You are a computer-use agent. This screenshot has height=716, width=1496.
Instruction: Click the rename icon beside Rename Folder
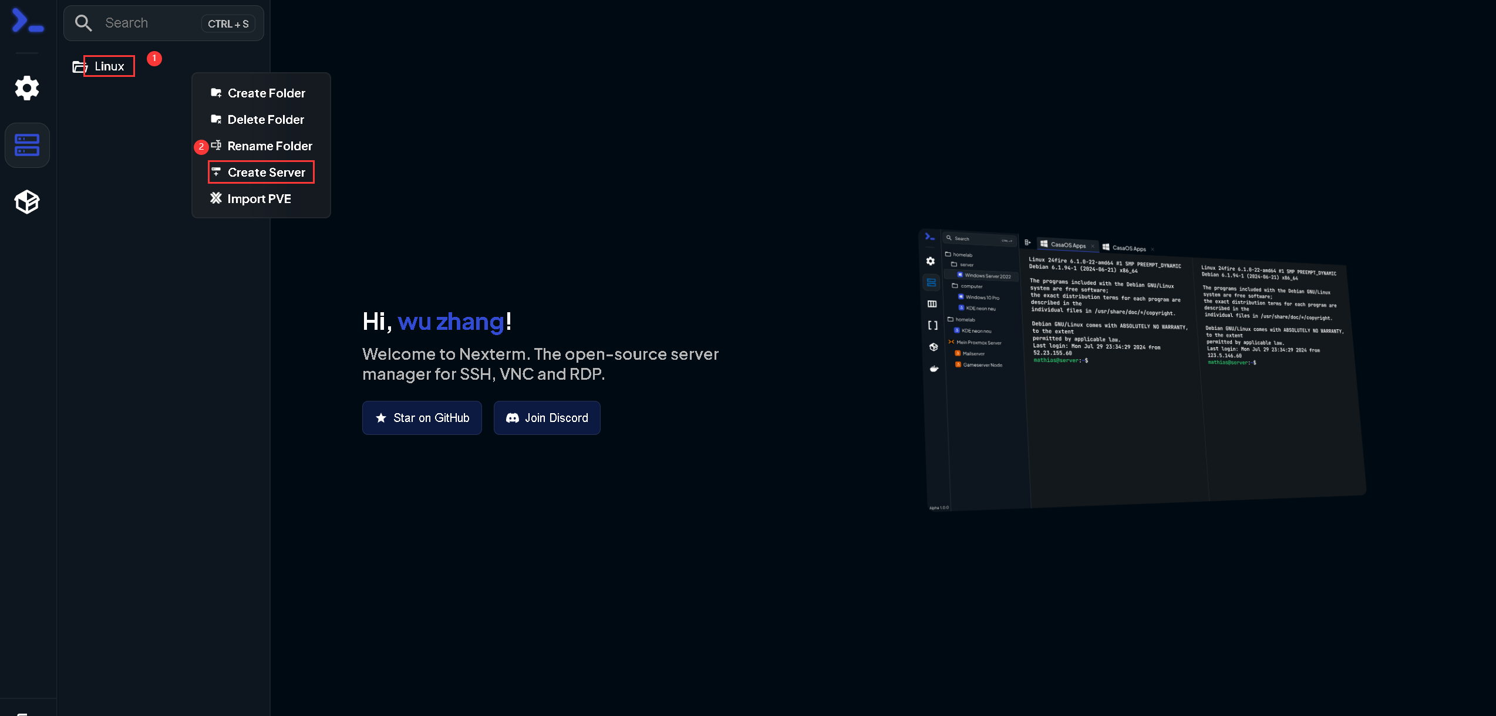tap(216, 146)
